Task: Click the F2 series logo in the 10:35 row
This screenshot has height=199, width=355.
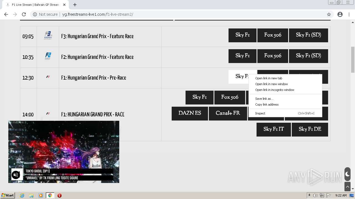Action: tap(48, 56)
